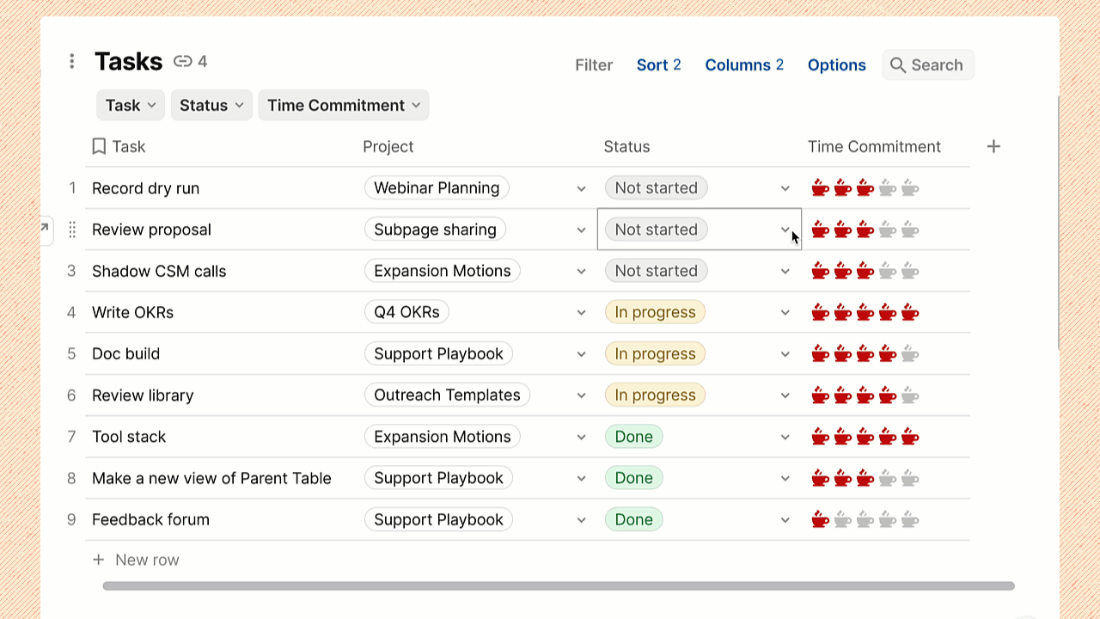The image size is (1100, 619).
Task: Click the horizontal scrollbar below the table
Action: click(x=559, y=586)
